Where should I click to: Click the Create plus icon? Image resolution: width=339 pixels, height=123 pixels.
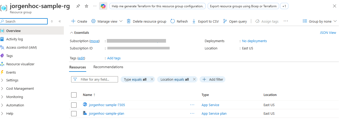point(73,21)
